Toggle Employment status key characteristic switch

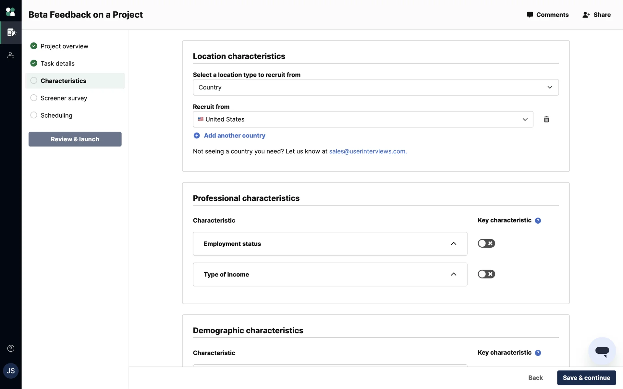(x=486, y=243)
